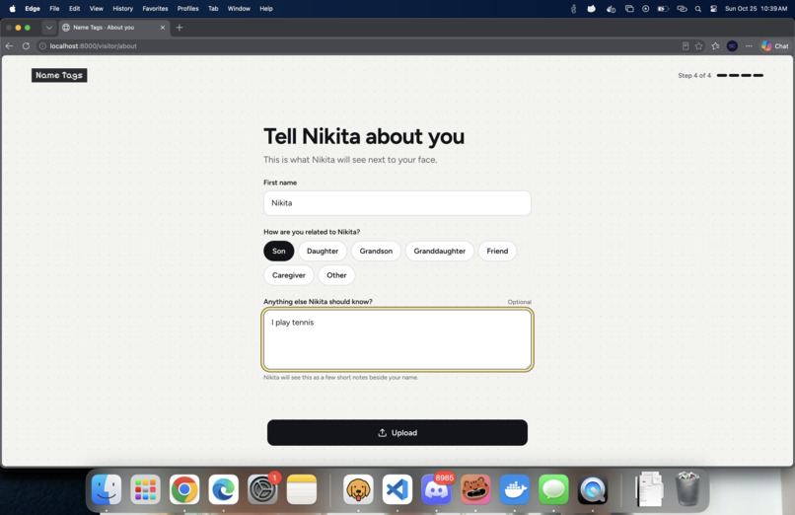
Task: Open the Profiles menu
Action: point(188,9)
